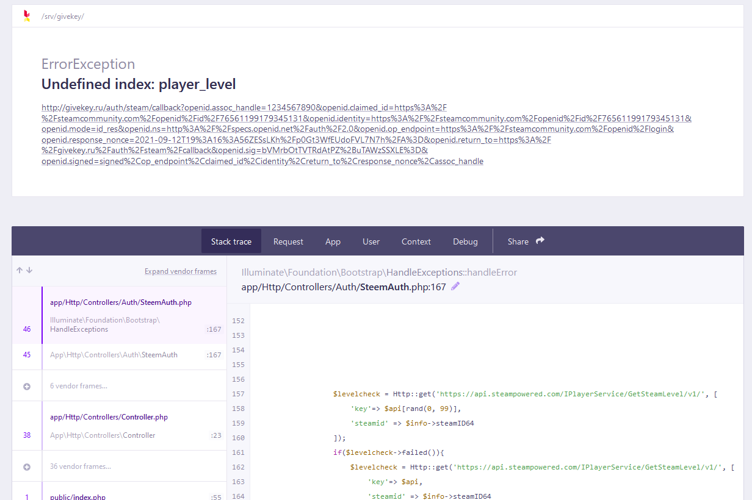Open the Stack trace tab
This screenshot has height=500, width=752.
click(x=231, y=241)
